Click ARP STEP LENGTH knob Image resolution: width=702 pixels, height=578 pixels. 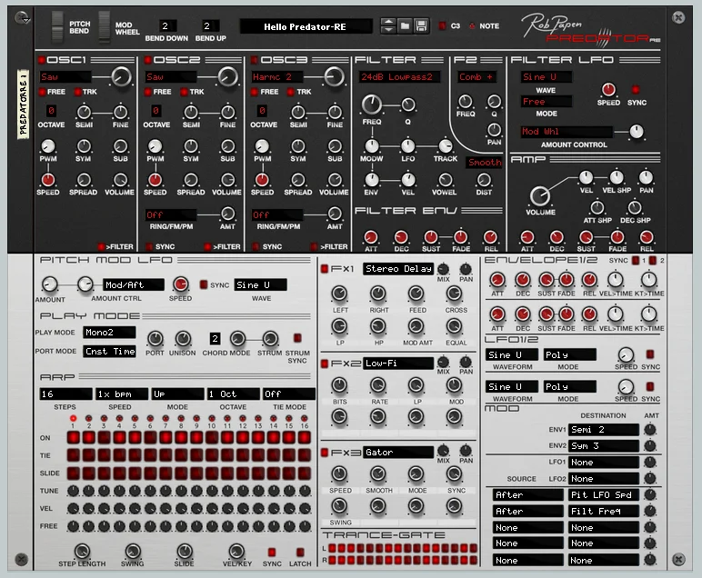click(82, 551)
